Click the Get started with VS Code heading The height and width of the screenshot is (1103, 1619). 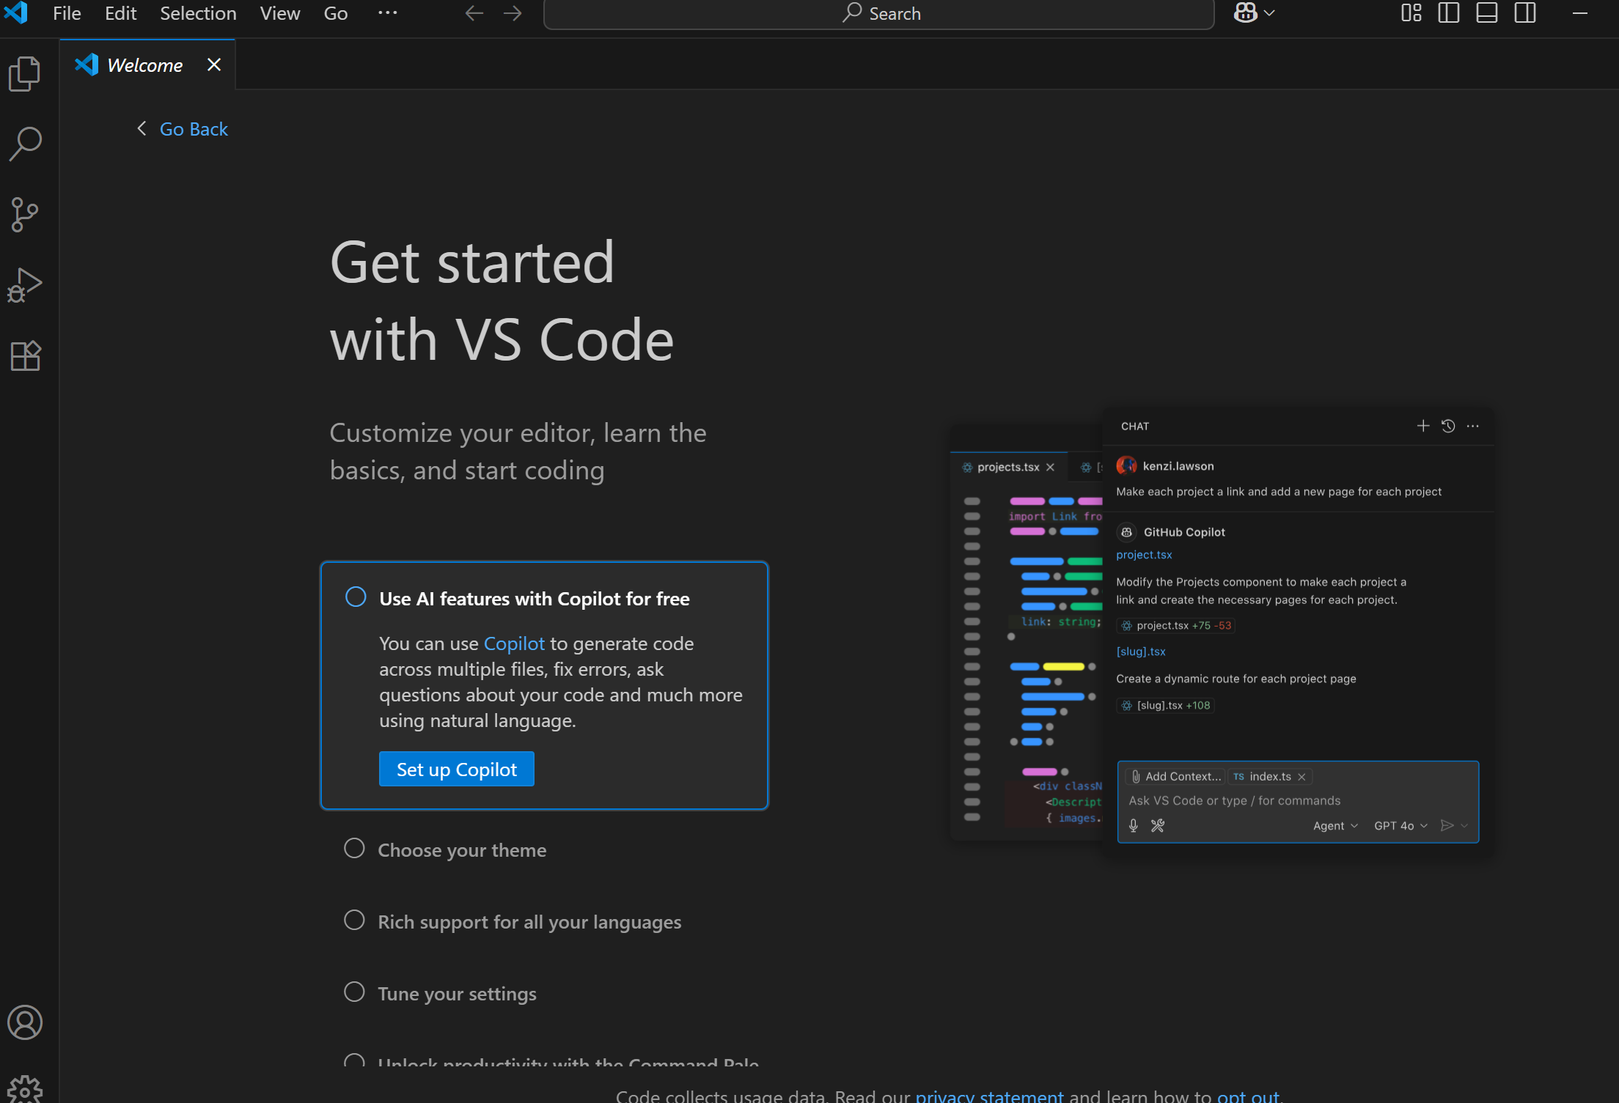pos(502,301)
